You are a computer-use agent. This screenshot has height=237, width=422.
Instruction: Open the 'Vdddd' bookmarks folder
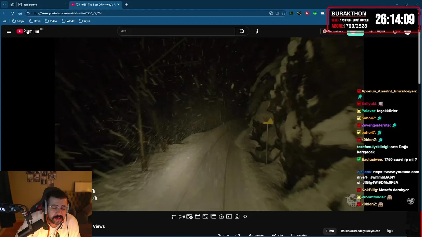pos(68,21)
